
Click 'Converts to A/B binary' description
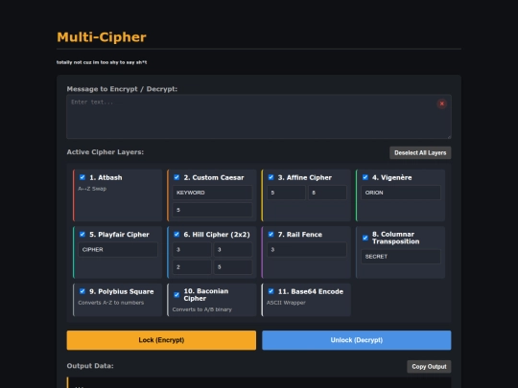pyautogui.click(x=201, y=309)
